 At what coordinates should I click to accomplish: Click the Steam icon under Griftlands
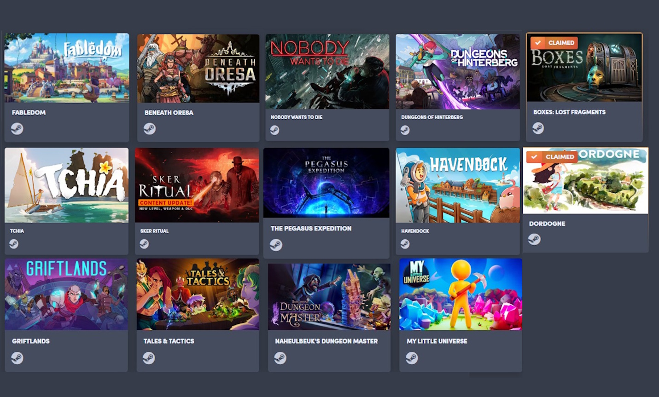click(x=17, y=358)
